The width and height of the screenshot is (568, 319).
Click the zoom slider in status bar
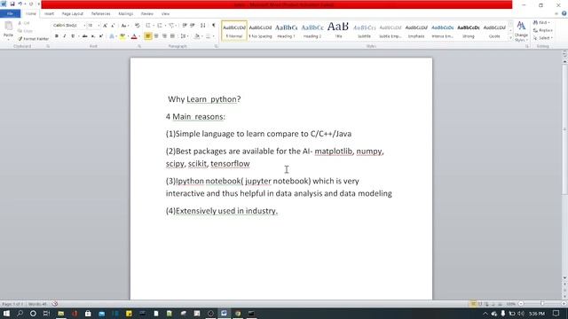click(542, 304)
